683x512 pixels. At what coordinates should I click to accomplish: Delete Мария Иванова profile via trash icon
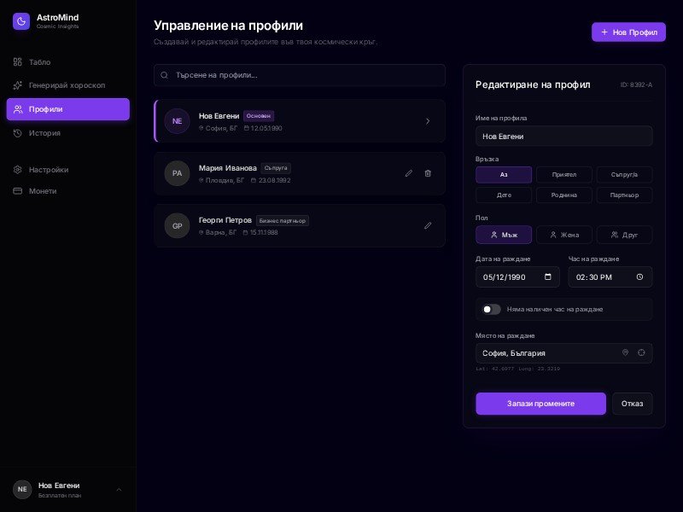click(428, 173)
